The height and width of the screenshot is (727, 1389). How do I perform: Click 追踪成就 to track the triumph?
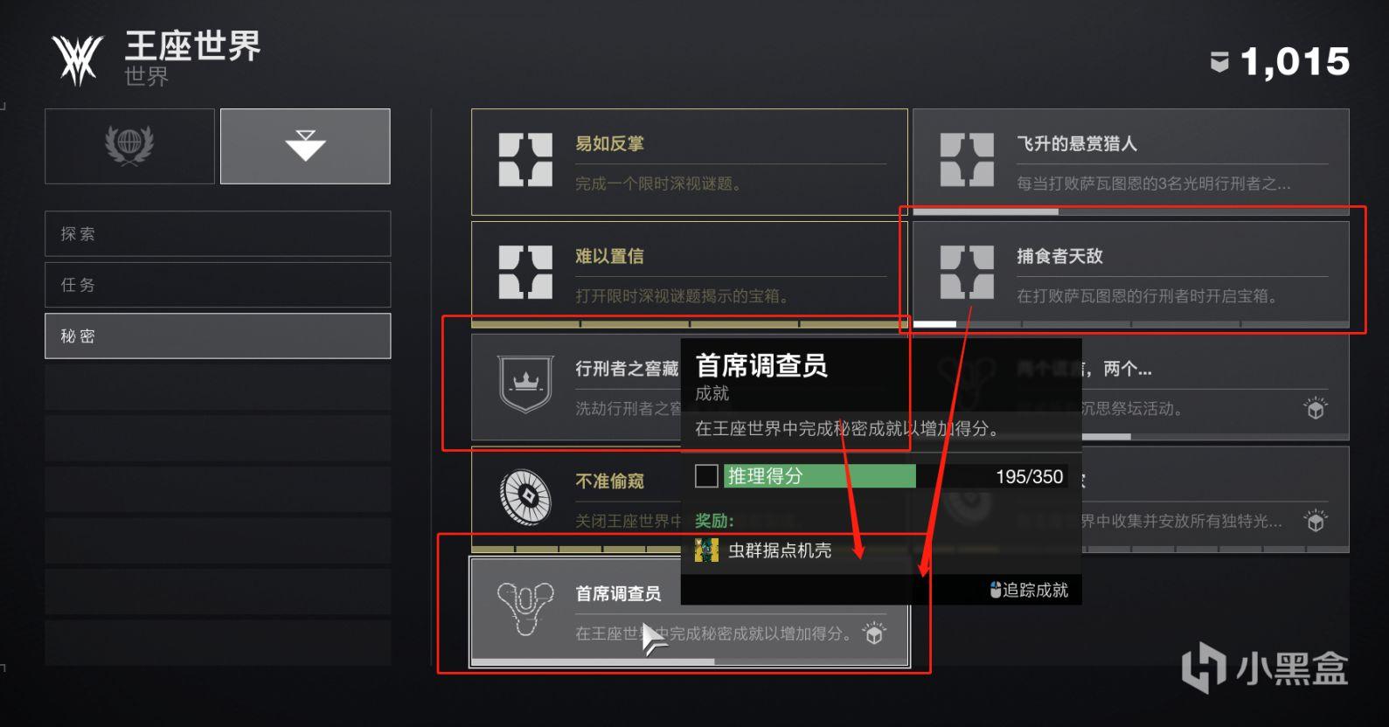pyautogui.click(x=1029, y=590)
